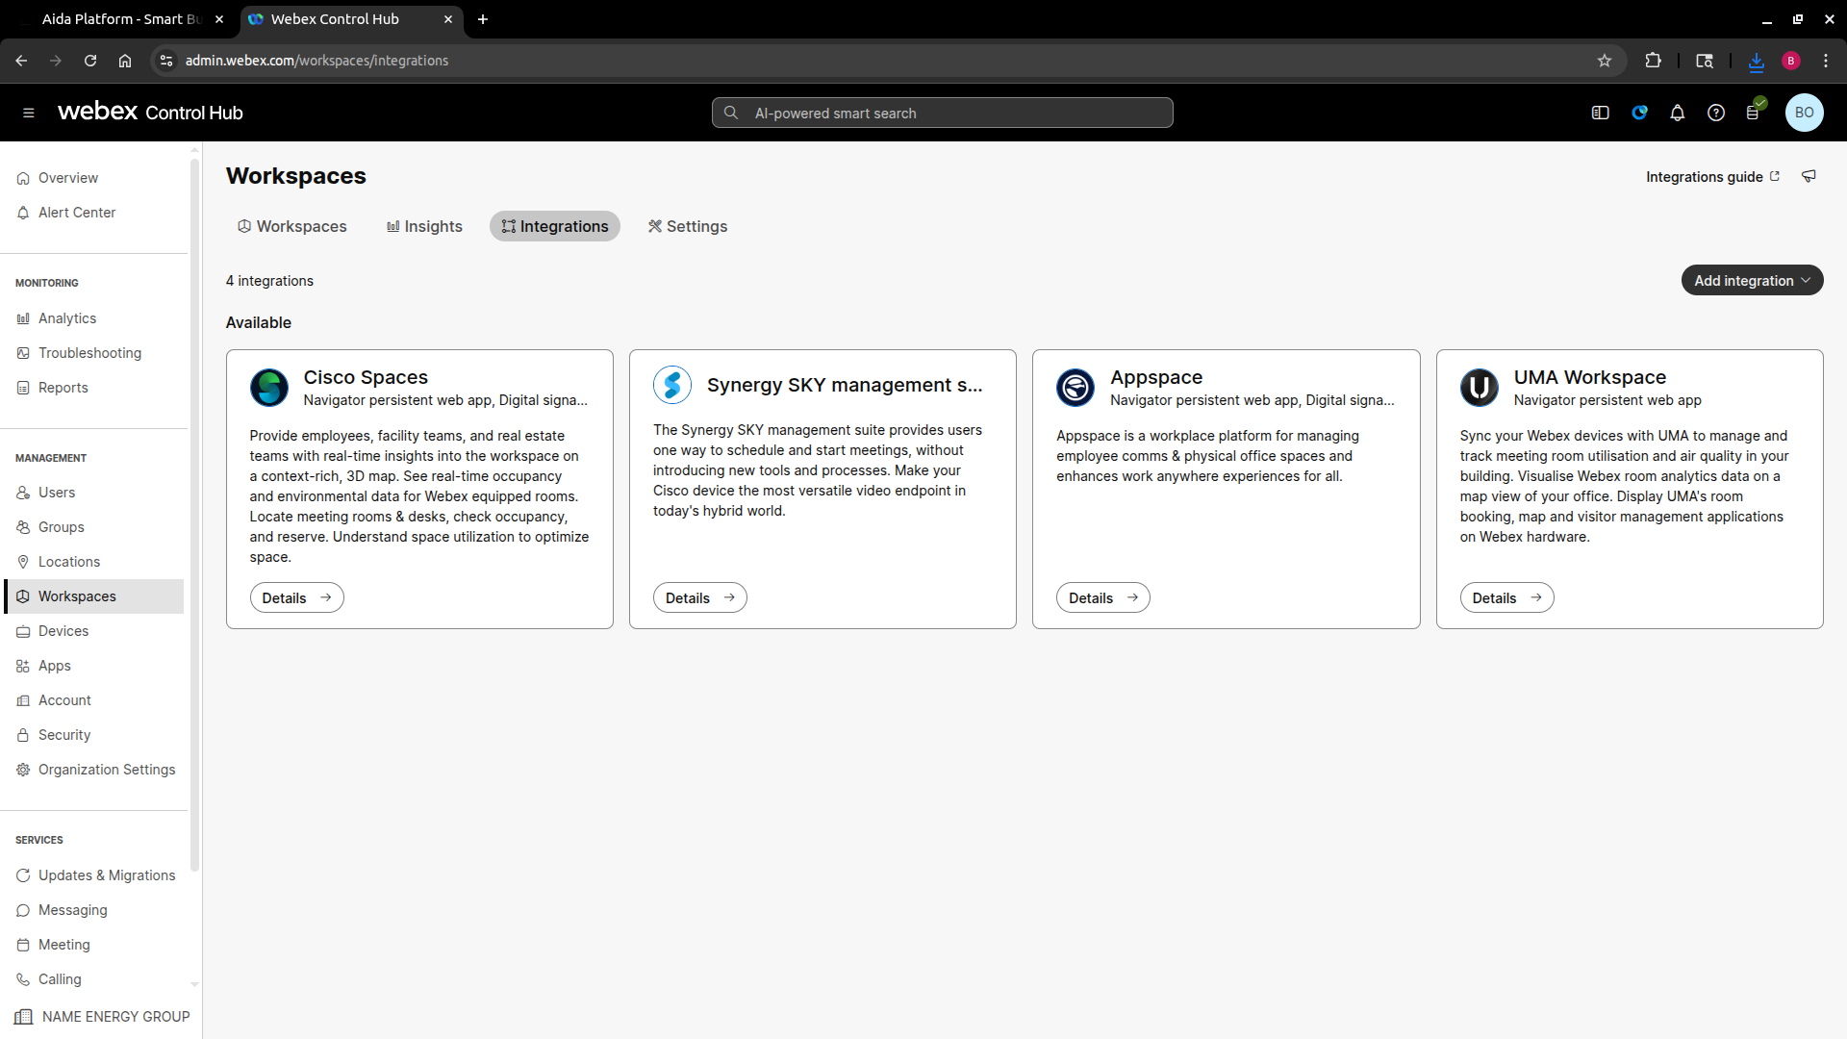
Task: Open the notifications bell in Control Hub
Action: pyautogui.click(x=1678, y=113)
